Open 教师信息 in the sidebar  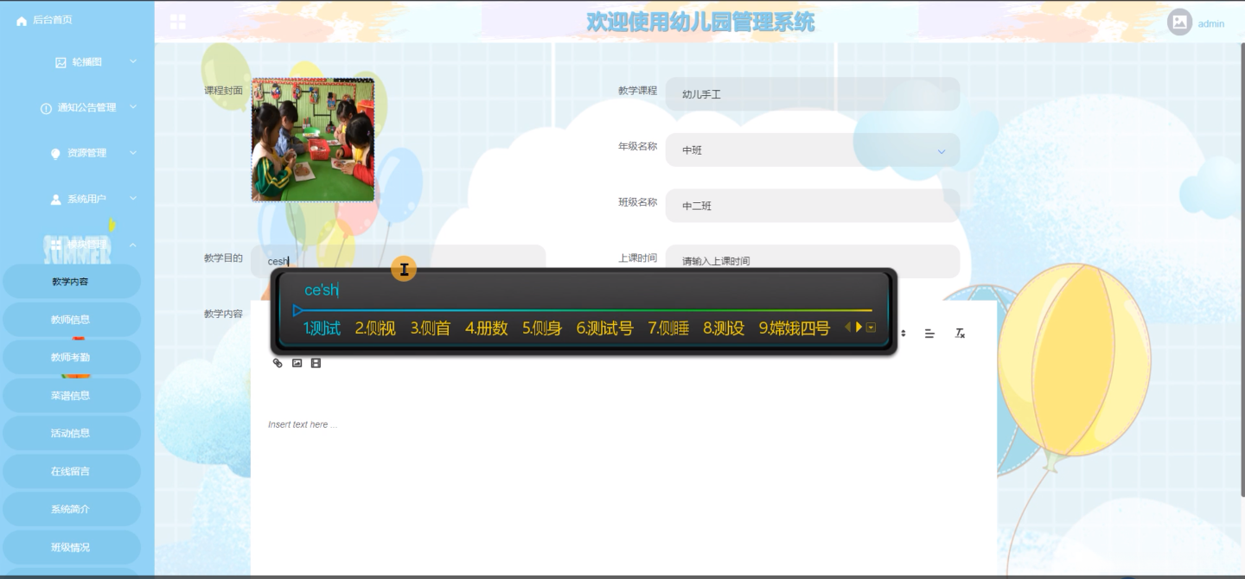(70, 320)
